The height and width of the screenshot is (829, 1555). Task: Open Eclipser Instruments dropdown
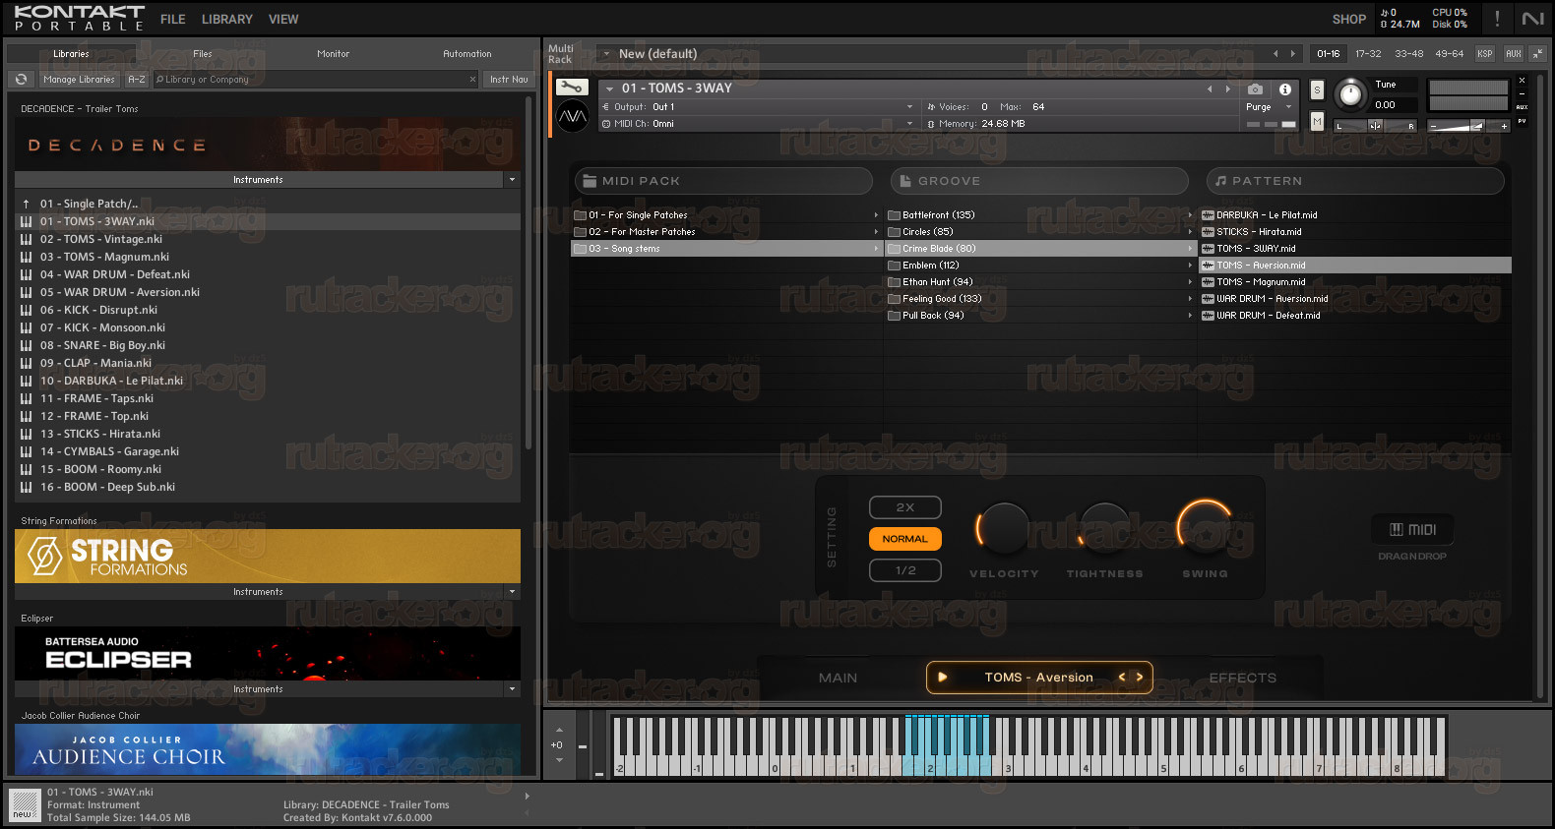[x=512, y=689]
